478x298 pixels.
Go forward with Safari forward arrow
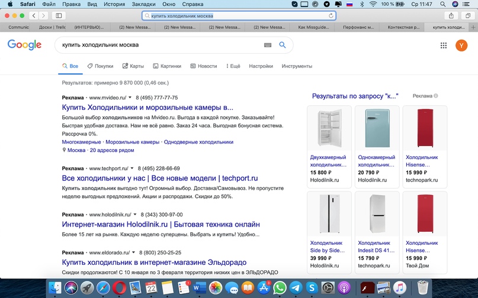(x=44, y=15)
